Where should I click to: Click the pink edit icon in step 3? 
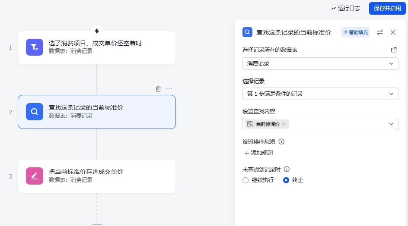pyautogui.click(x=34, y=176)
